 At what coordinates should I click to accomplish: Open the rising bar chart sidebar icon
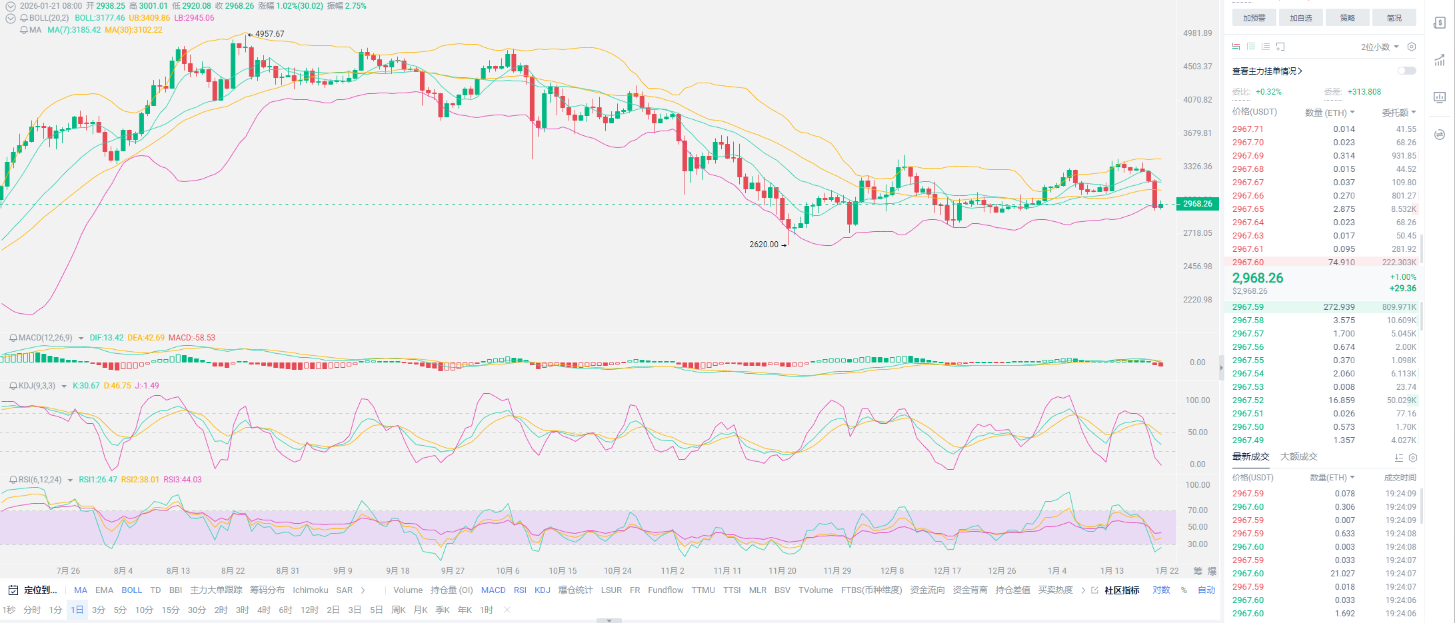1440,61
